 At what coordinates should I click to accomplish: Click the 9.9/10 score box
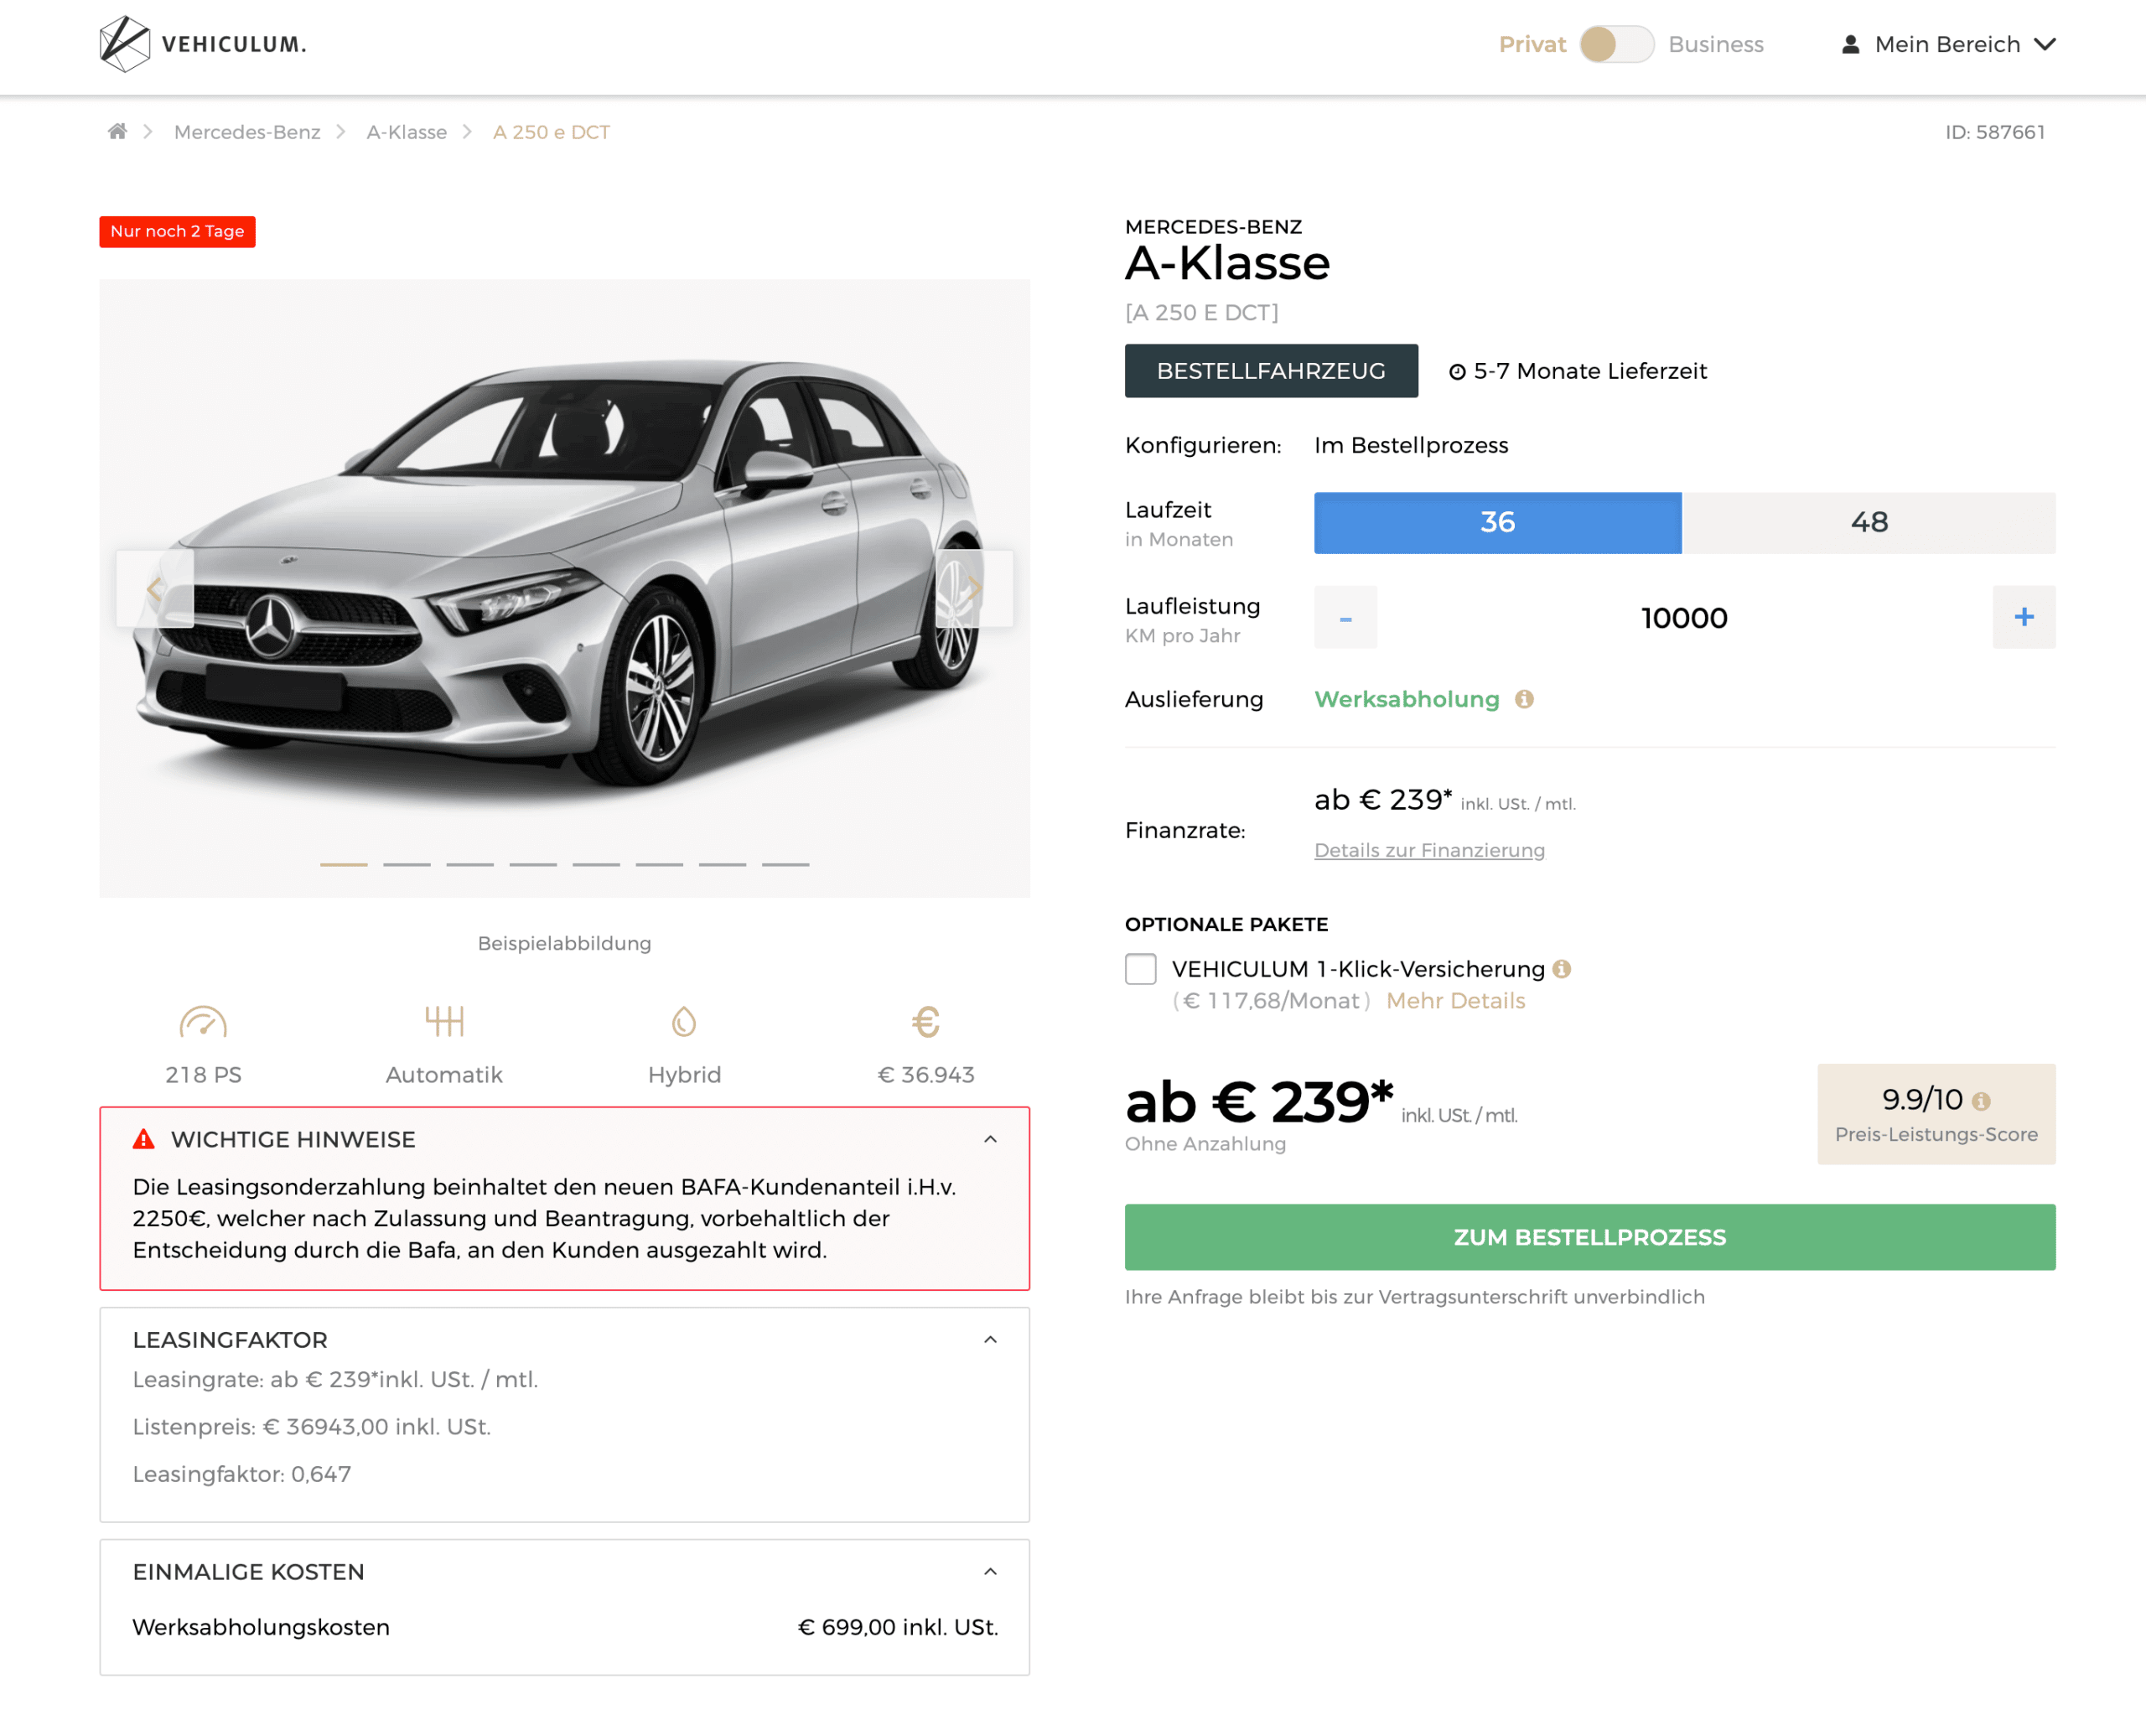[1936, 1113]
